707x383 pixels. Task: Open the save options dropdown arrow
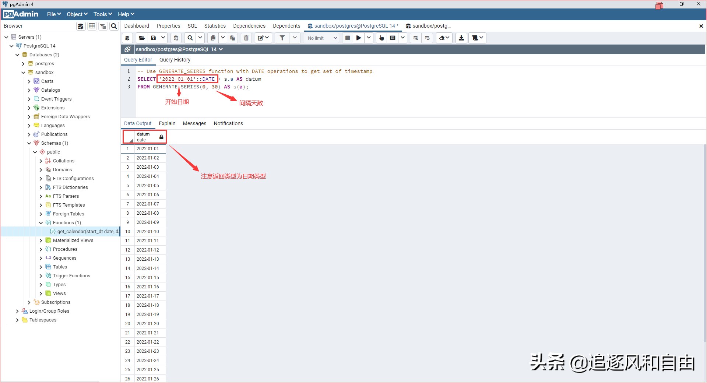point(163,38)
